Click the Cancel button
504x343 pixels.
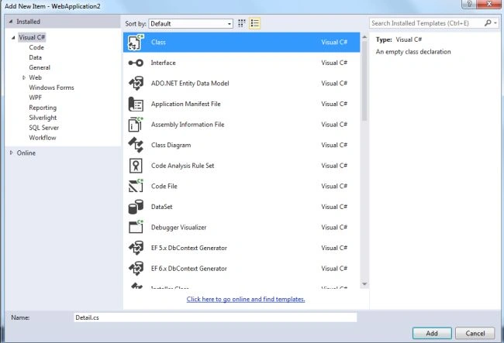475,333
